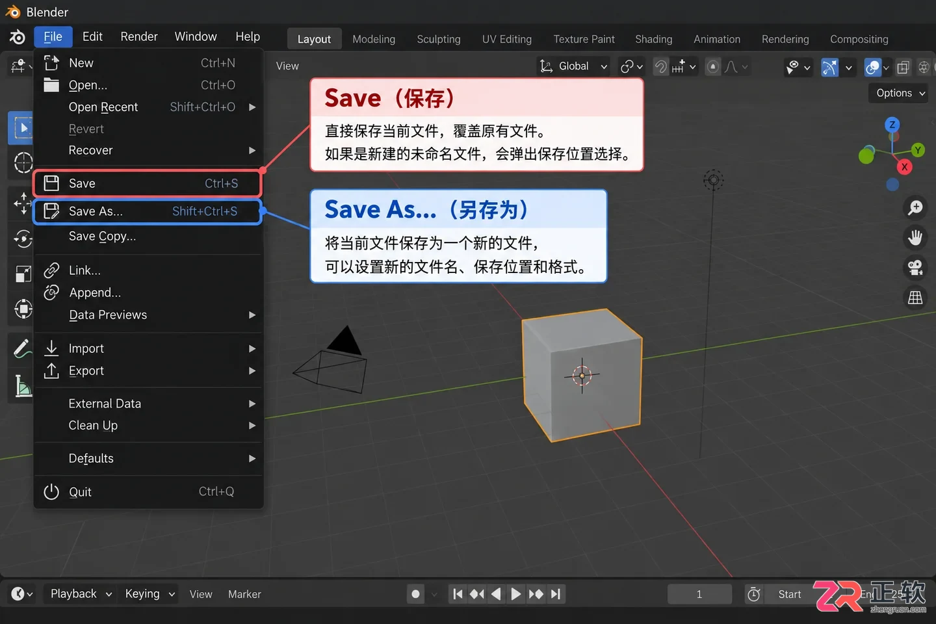Viewport: 936px width, 624px height.
Task: Toggle viewport gizmos visibility
Action: (x=830, y=67)
